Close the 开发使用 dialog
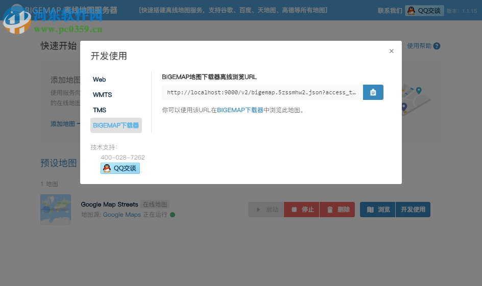Screen dimensions: 482x286 tap(391, 51)
